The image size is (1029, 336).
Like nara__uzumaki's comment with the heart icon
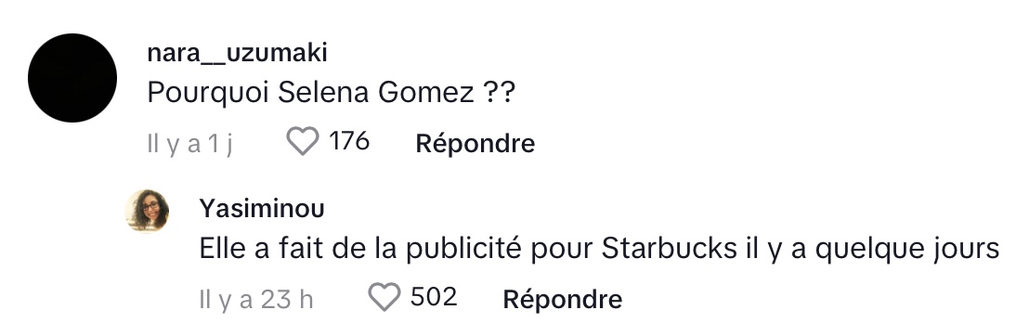(x=303, y=141)
